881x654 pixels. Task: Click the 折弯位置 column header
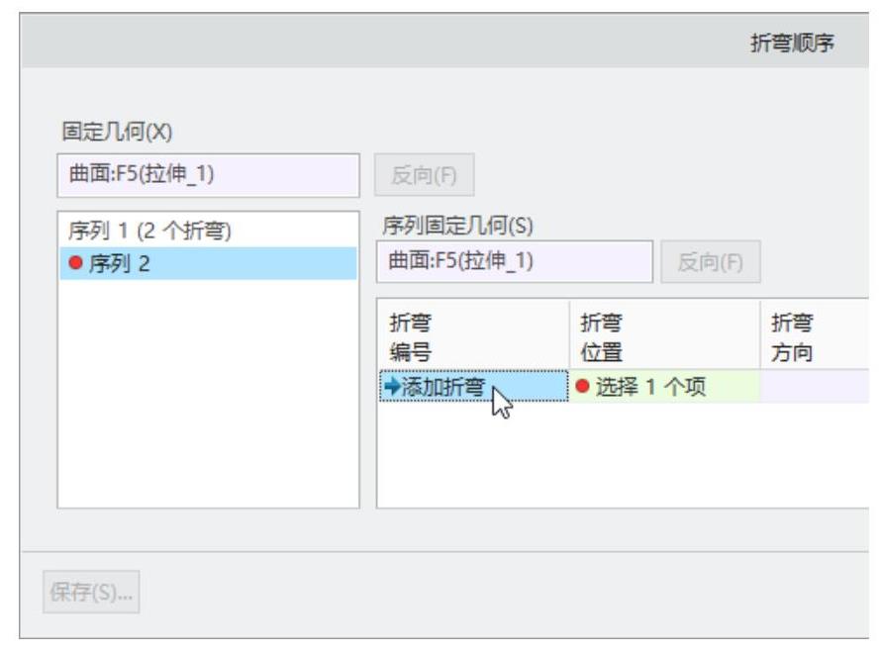[x=664, y=337]
